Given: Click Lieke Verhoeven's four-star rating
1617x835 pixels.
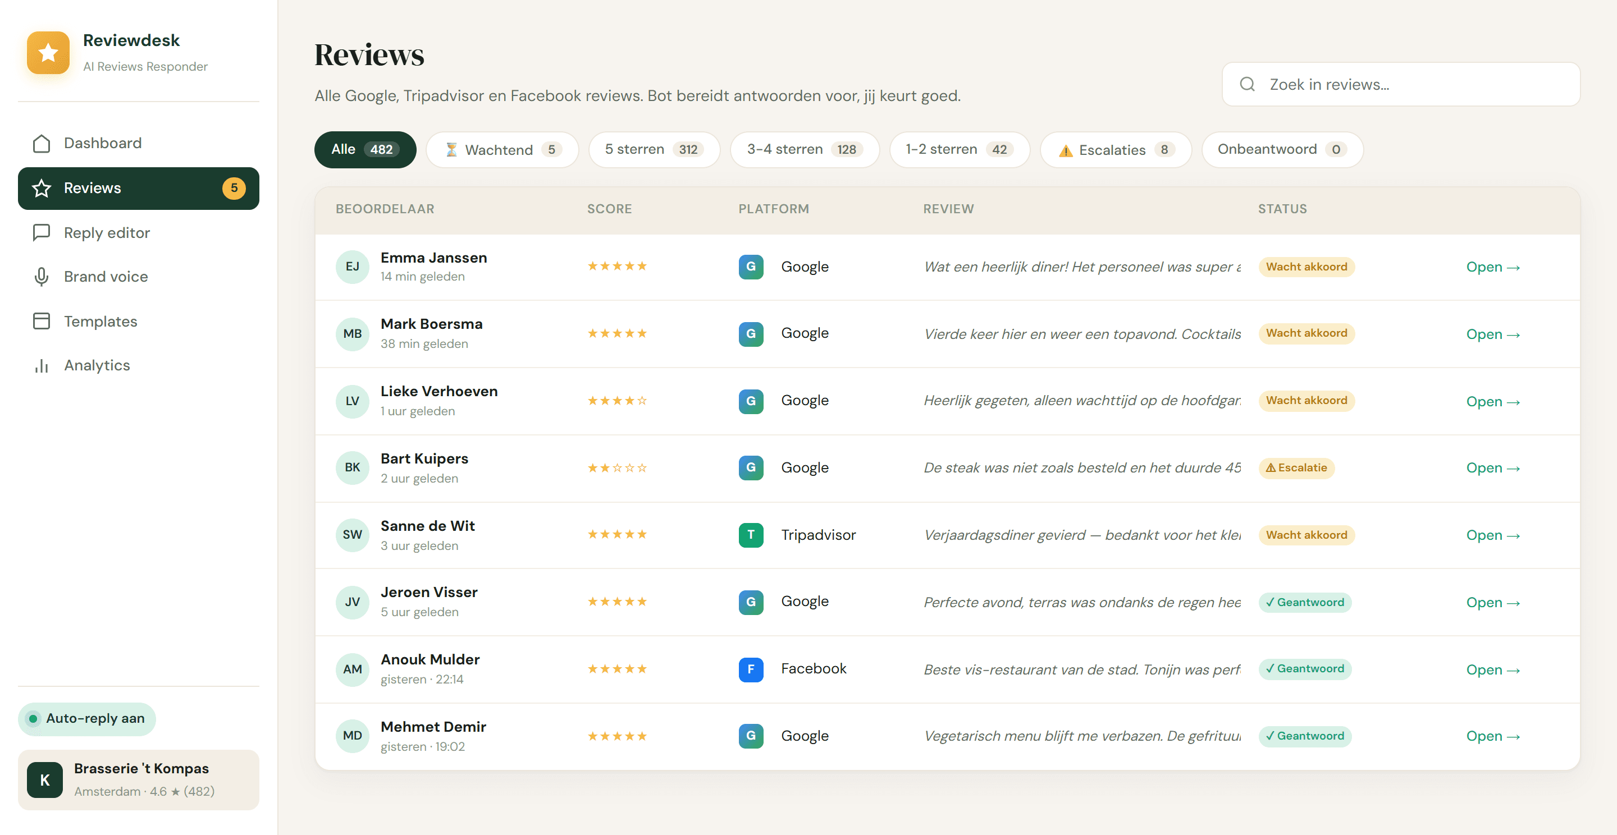Looking at the screenshot, I should click(617, 401).
